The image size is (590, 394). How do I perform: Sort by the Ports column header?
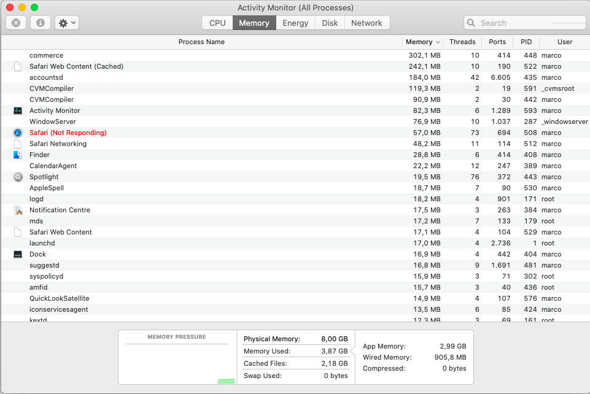[497, 42]
